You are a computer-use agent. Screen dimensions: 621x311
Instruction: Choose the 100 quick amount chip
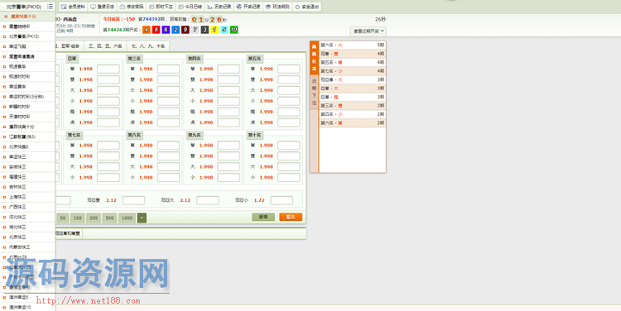click(77, 218)
